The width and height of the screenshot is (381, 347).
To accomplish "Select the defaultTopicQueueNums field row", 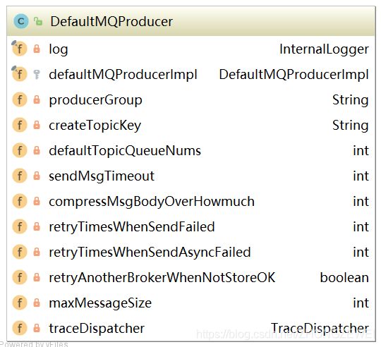I will (191, 150).
